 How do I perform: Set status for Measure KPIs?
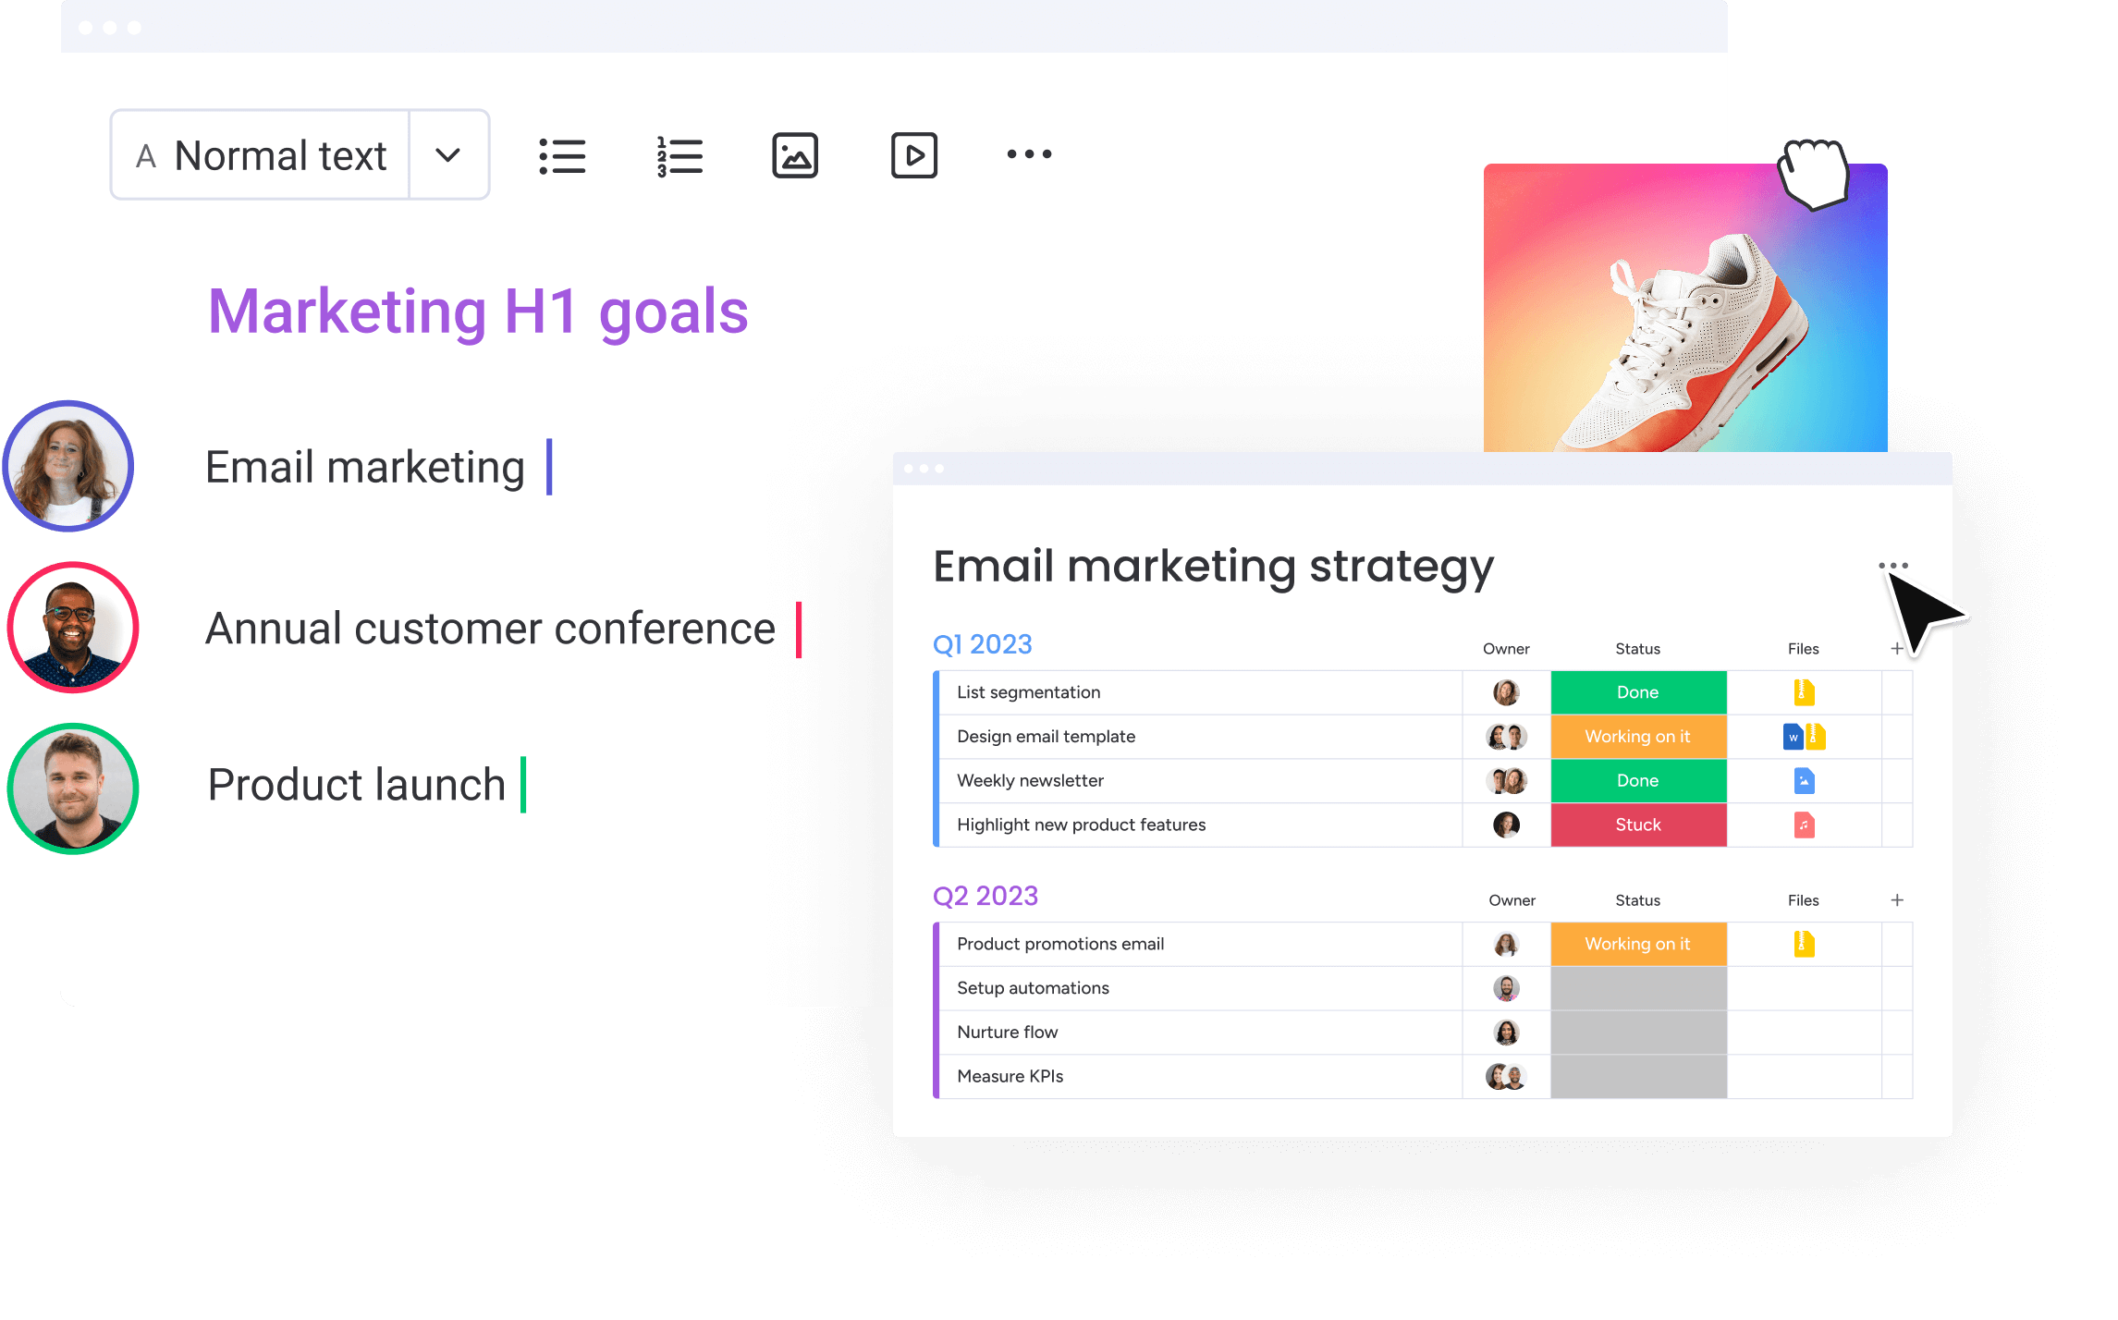(1638, 1076)
